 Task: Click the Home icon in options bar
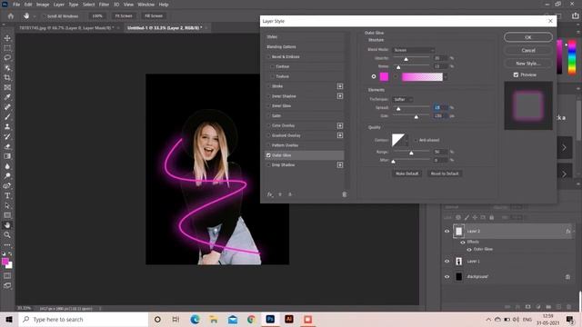coord(11,16)
